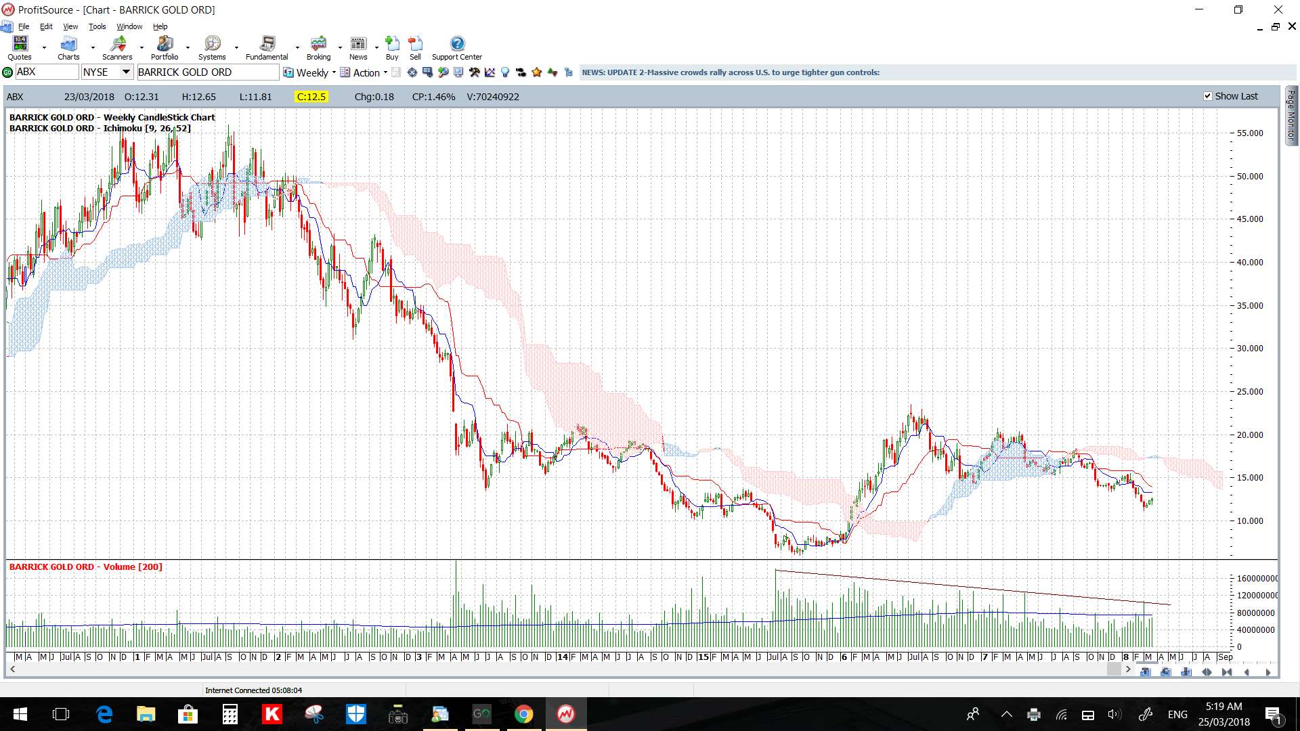This screenshot has height=731, width=1300.
Task: Open Google Chrome from taskbar
Action: (523, 714)
